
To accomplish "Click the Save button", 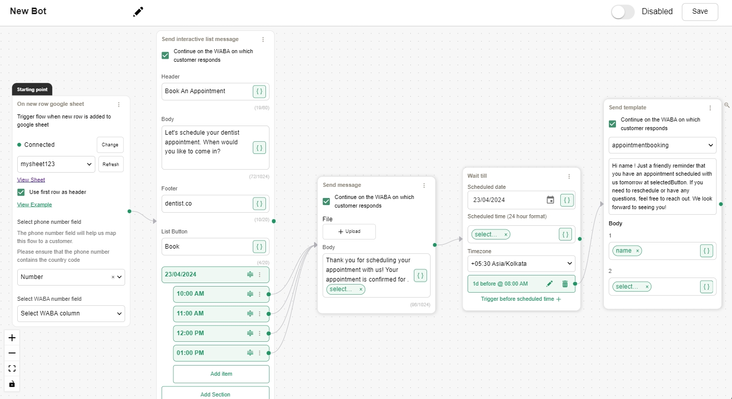I will tap(700, 12).
